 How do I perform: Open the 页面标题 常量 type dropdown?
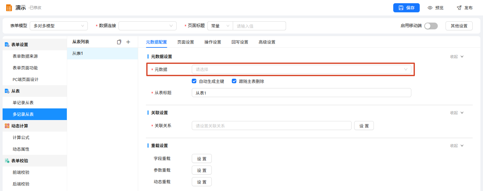[x=220, y=26]
